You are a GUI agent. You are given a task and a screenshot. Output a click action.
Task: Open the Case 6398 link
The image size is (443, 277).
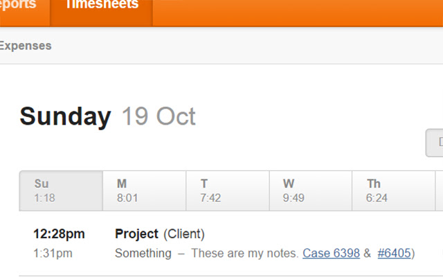coord(331,253)
